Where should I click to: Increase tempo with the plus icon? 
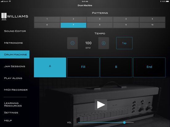tap(104, 43)
